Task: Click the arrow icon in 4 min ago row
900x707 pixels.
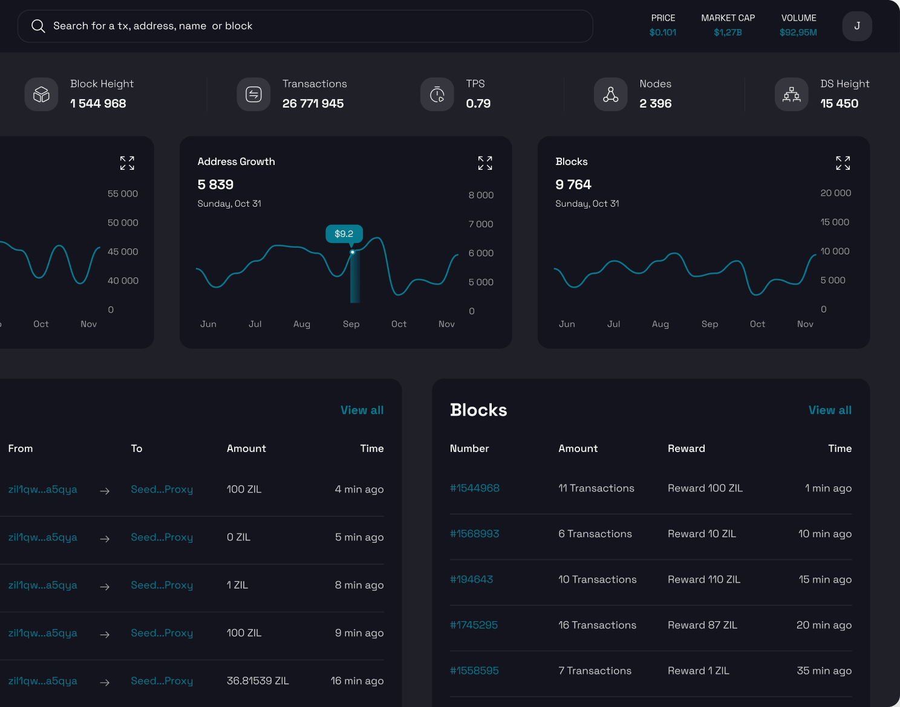Action: click(x=105, y=491)
